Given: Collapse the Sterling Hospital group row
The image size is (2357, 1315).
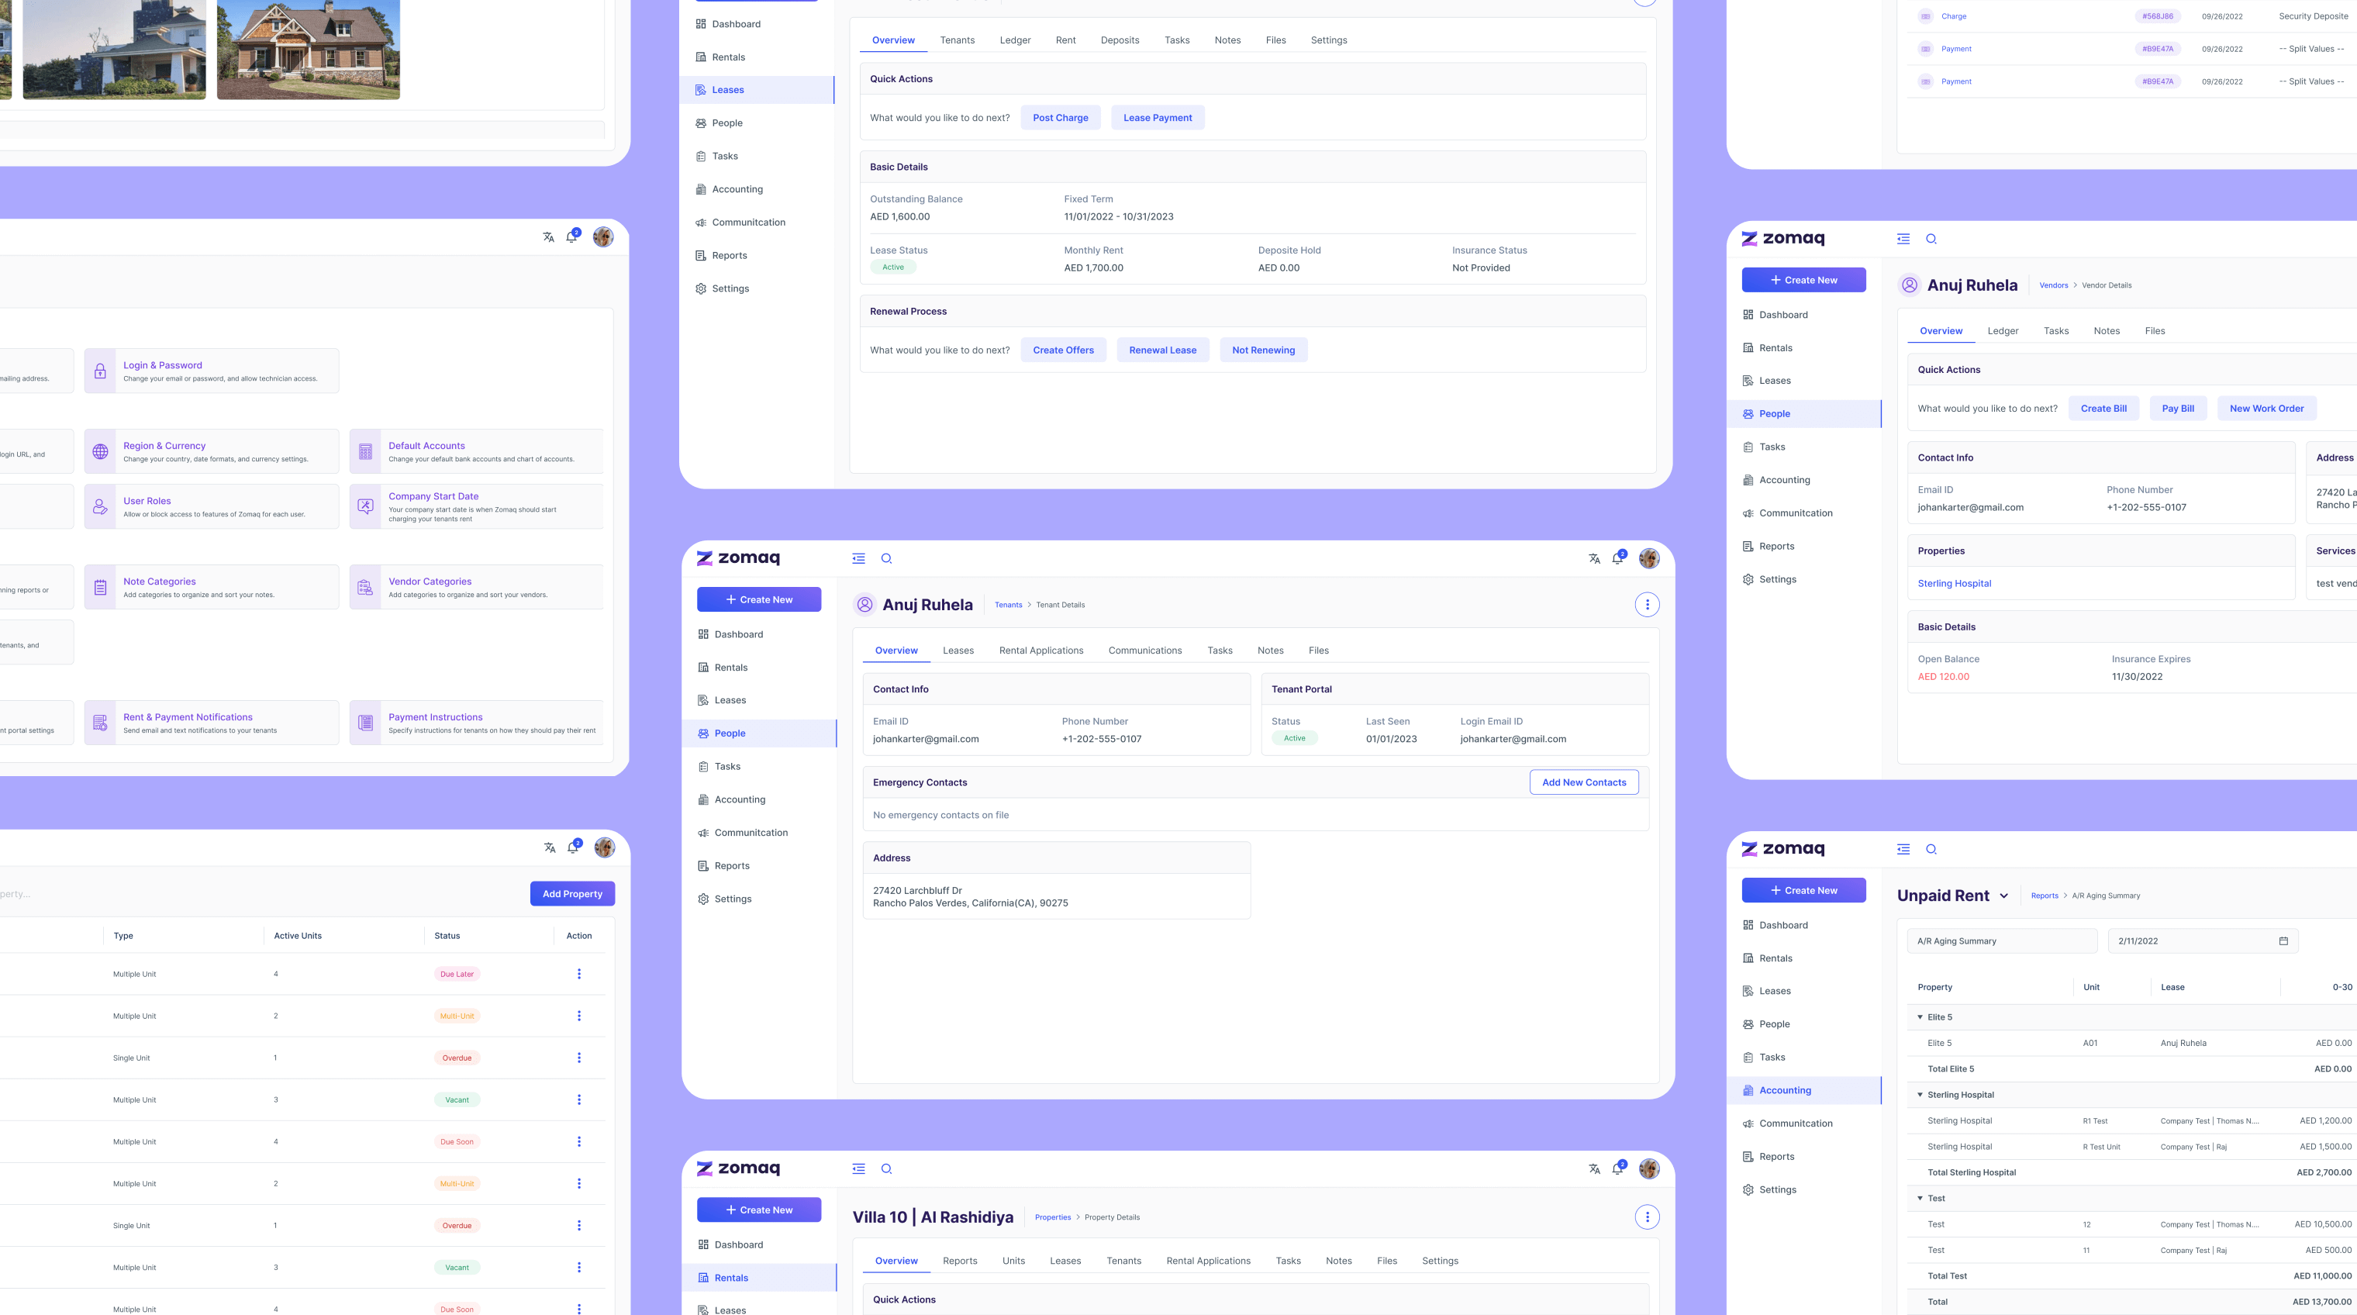Looking at the screenshot, I should pyautogui.click(x=1920, y=1095).
